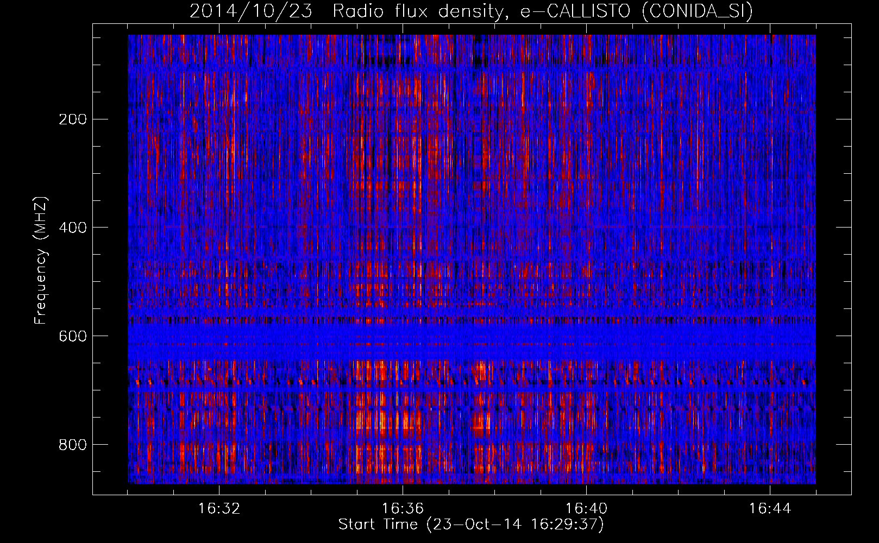Click the 16:44 time tick label
879x543 pixels.
click(770, 509)
